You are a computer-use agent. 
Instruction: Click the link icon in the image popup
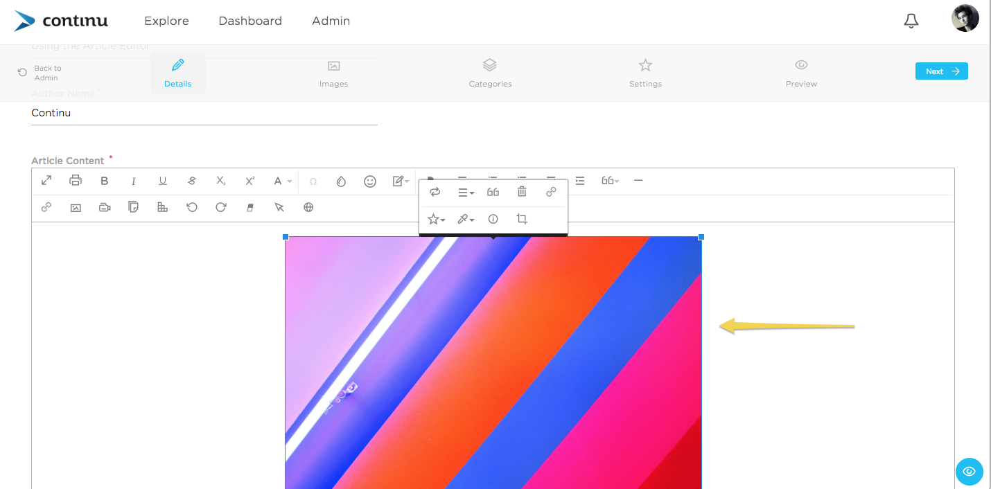(551, 192)
